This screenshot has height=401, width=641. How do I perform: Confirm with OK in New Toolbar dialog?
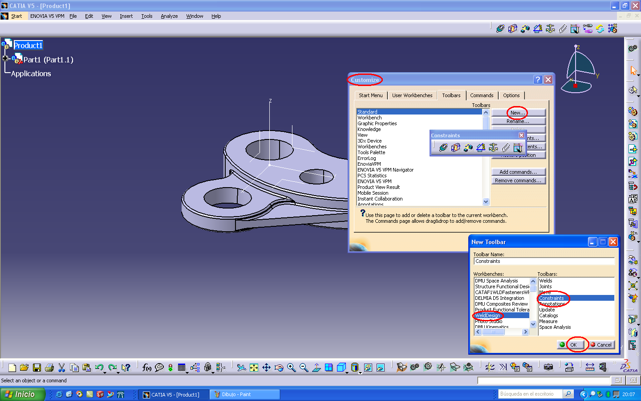click(570, 344)
